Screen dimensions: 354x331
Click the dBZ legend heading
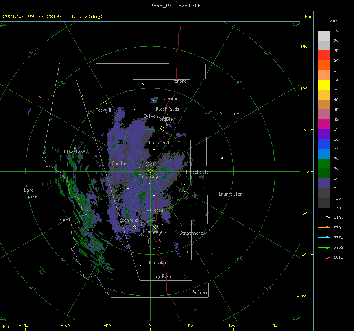[334, 21]
